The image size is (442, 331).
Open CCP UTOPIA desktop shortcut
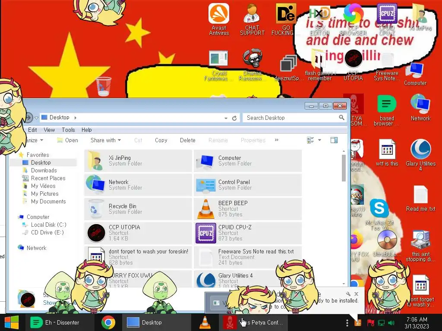(x=353, y=65)
